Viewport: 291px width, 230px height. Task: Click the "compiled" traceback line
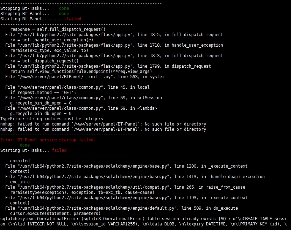coord(20,161)
